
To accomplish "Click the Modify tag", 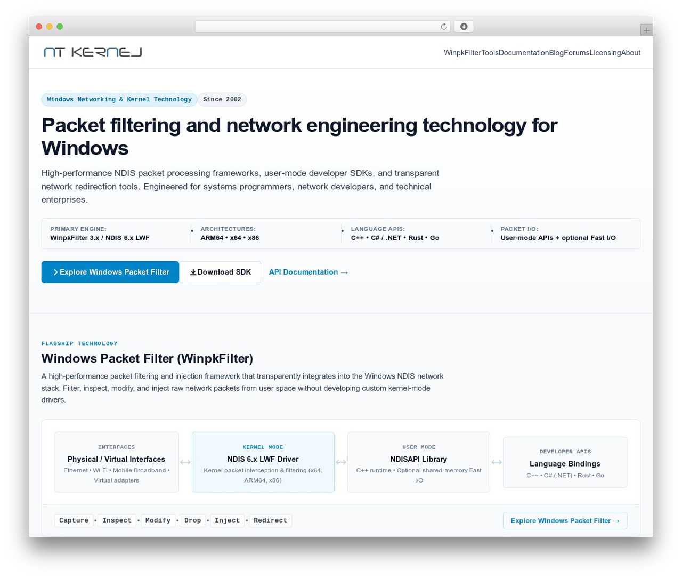I will [158, 520].
